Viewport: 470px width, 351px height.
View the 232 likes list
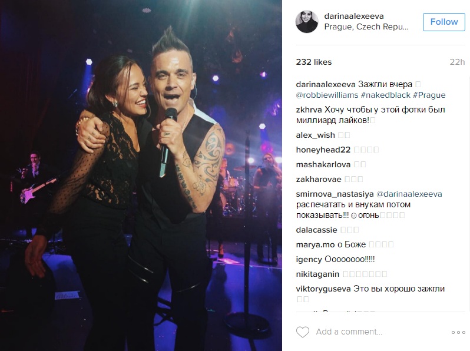point(314,62)
